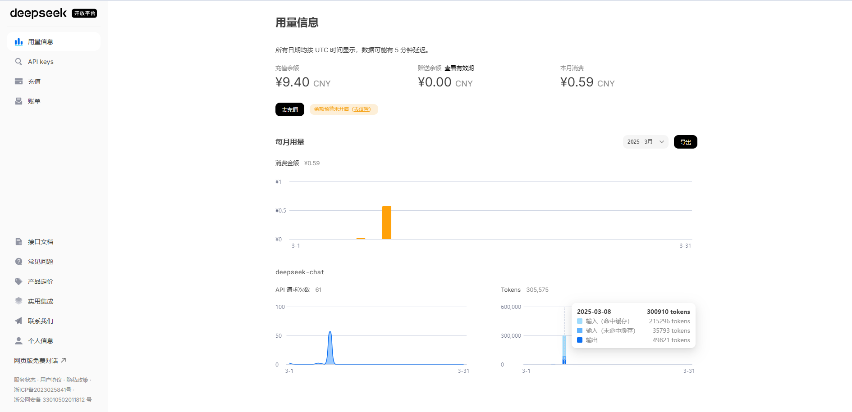
Task: Open the 个人信息 sidebar item
Action: [x=54, y=341]
